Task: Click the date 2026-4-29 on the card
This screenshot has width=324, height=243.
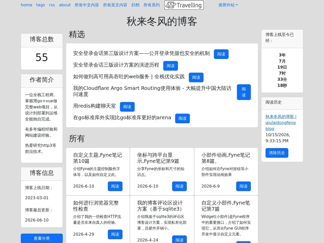Action: (84, 234)
